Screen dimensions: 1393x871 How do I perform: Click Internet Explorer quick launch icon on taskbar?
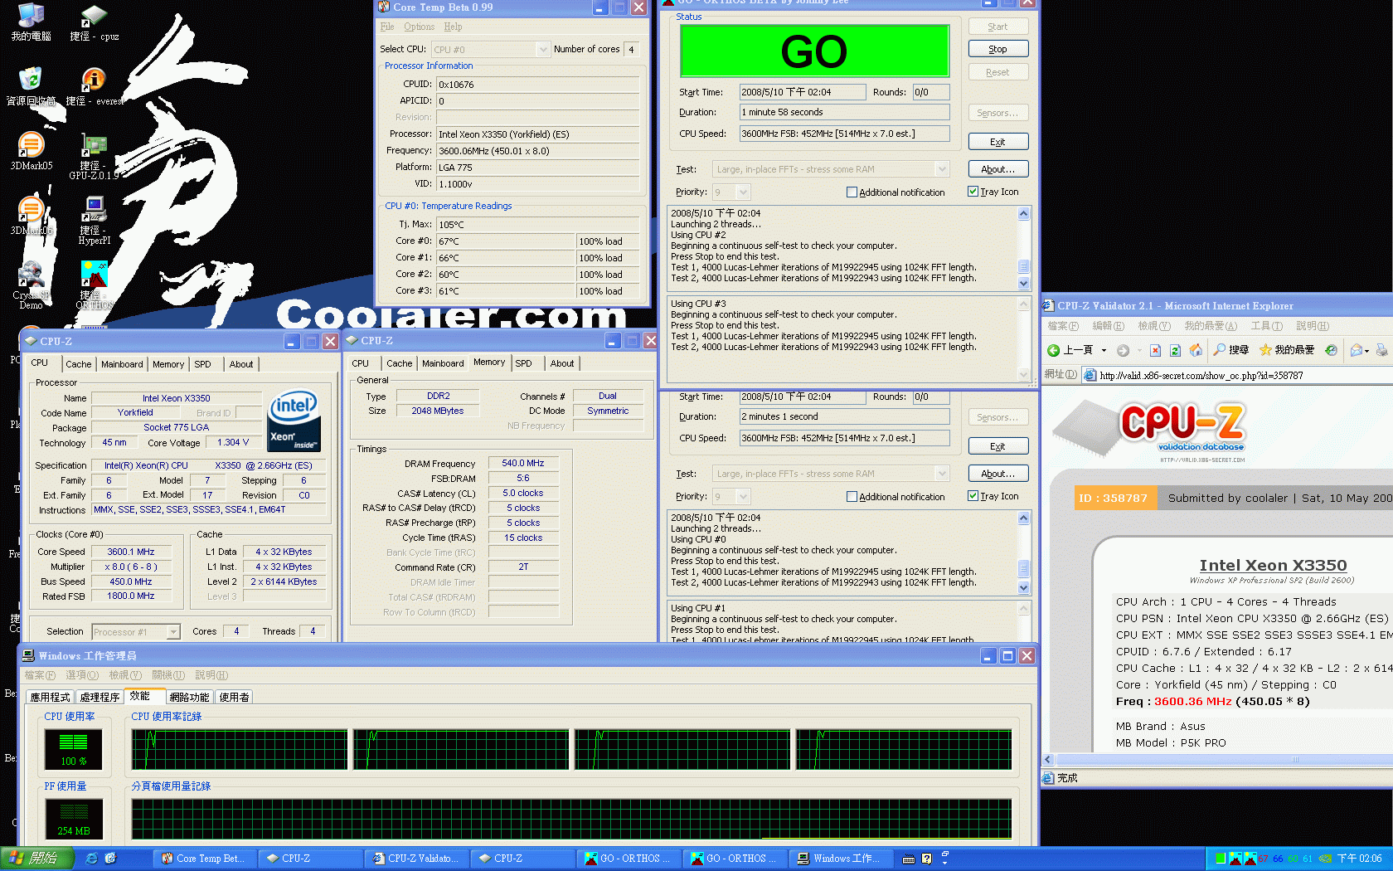pos(91,859)
